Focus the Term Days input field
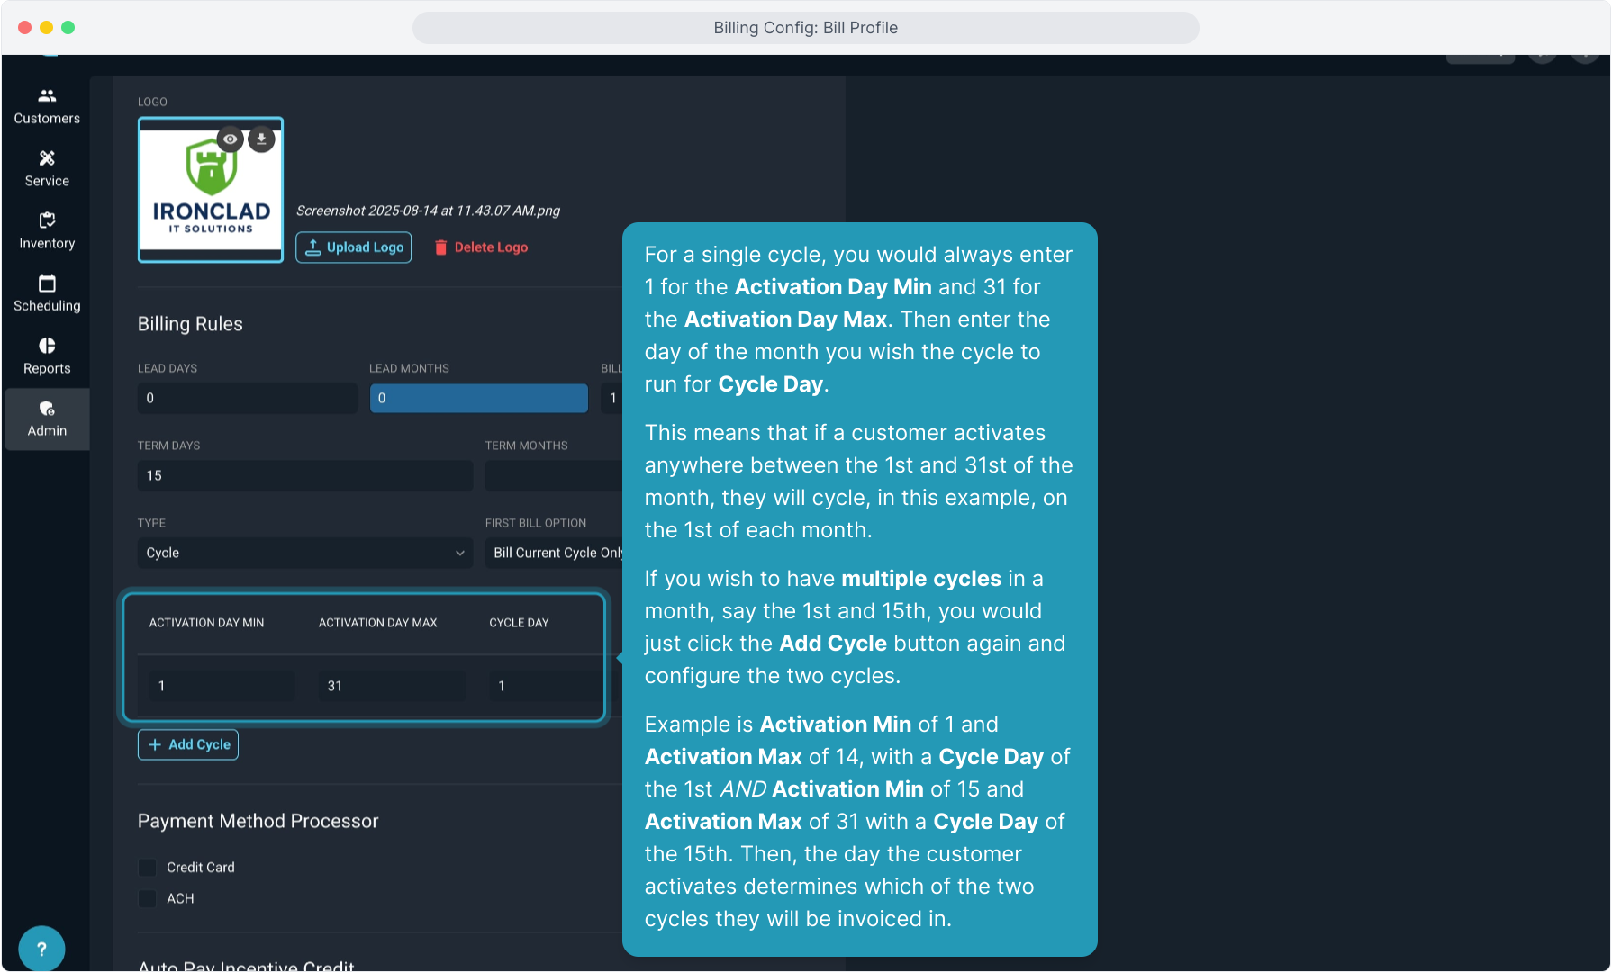The height and width of the screenshot is (972, 1612). click(x=305, y=475)
